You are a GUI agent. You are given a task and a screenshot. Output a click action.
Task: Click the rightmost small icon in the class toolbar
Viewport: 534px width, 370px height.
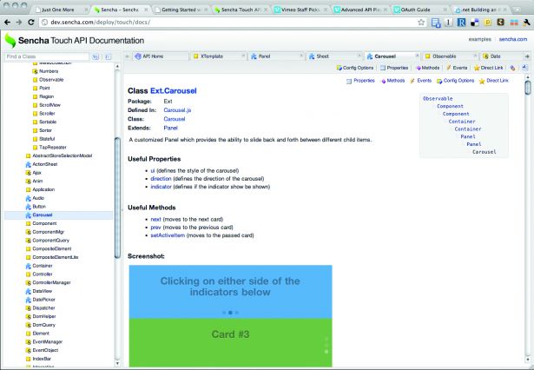[524, 68]
